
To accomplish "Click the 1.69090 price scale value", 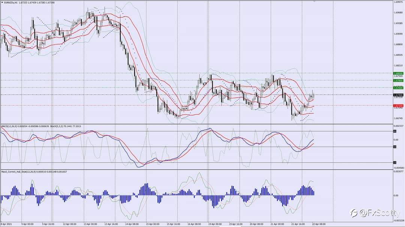I will coord(398,34).
